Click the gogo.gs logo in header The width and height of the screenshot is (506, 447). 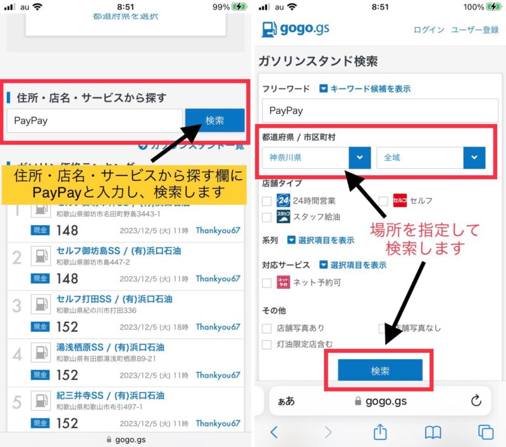(295, 29)
